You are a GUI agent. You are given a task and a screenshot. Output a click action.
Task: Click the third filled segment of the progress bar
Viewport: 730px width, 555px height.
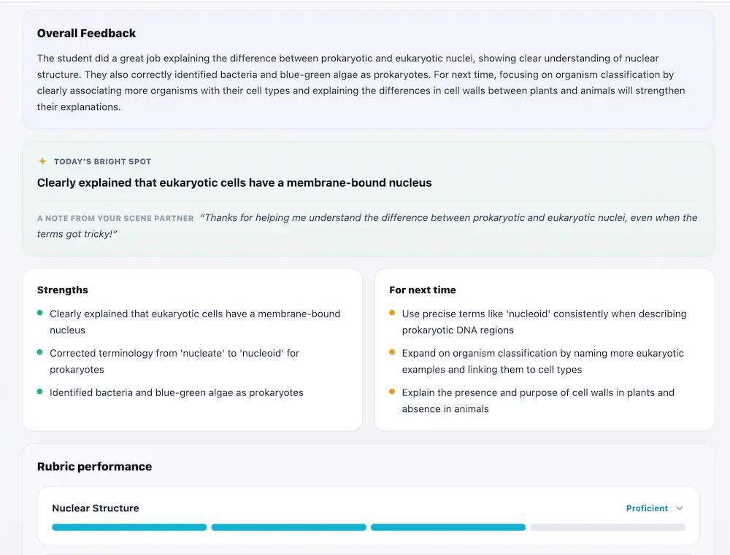pos(448,527)
